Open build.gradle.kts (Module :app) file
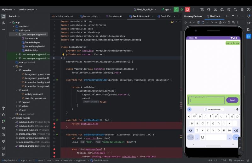Screen dimensions: 252x163 32,126
